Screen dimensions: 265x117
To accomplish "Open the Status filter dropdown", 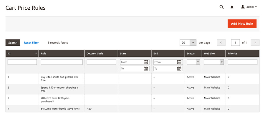I will [193, 62].
